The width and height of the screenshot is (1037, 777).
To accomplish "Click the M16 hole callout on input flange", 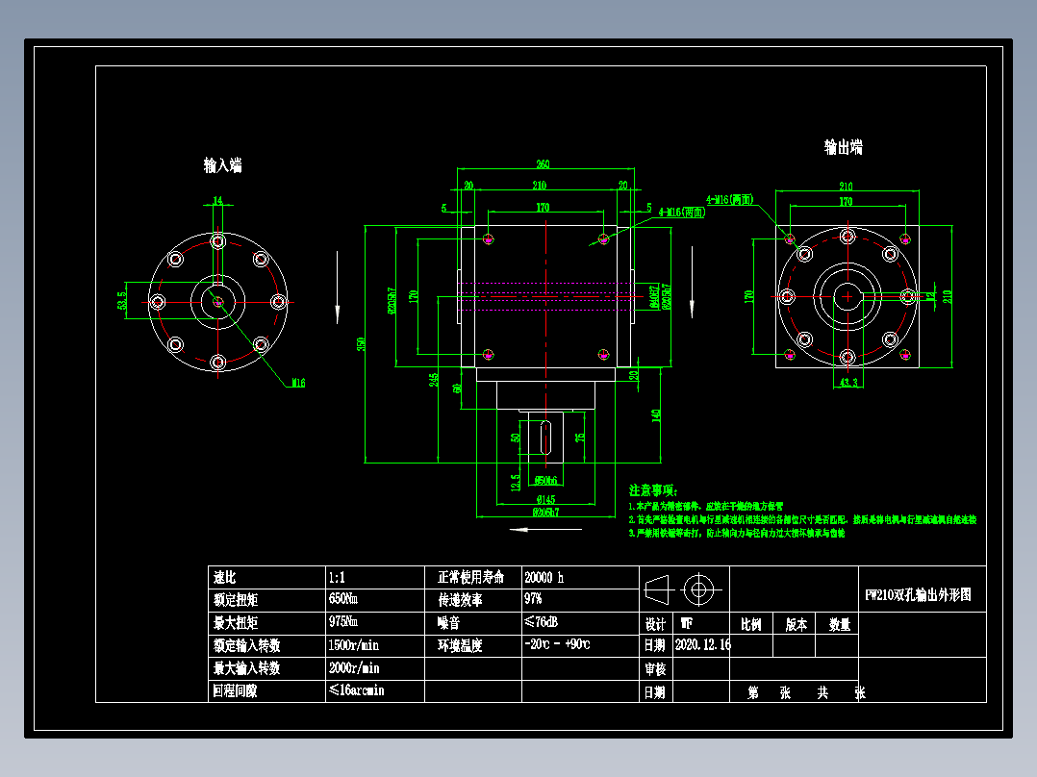I will click(298, 382).
